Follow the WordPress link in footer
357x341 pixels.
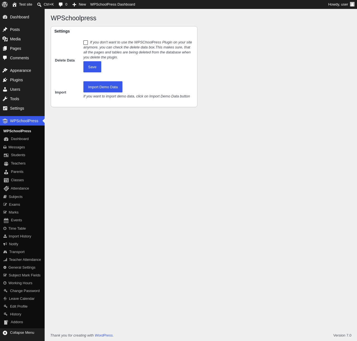click(x=104, y=335)
